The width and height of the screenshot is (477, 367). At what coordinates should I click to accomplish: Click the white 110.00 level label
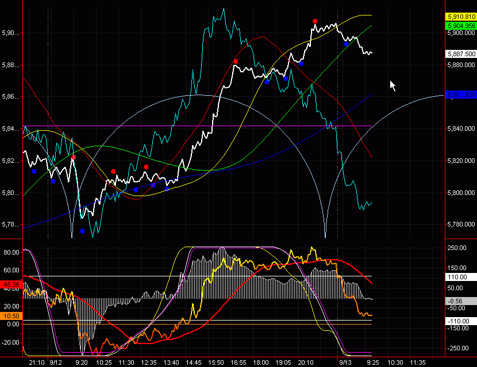tap(460, 277)
